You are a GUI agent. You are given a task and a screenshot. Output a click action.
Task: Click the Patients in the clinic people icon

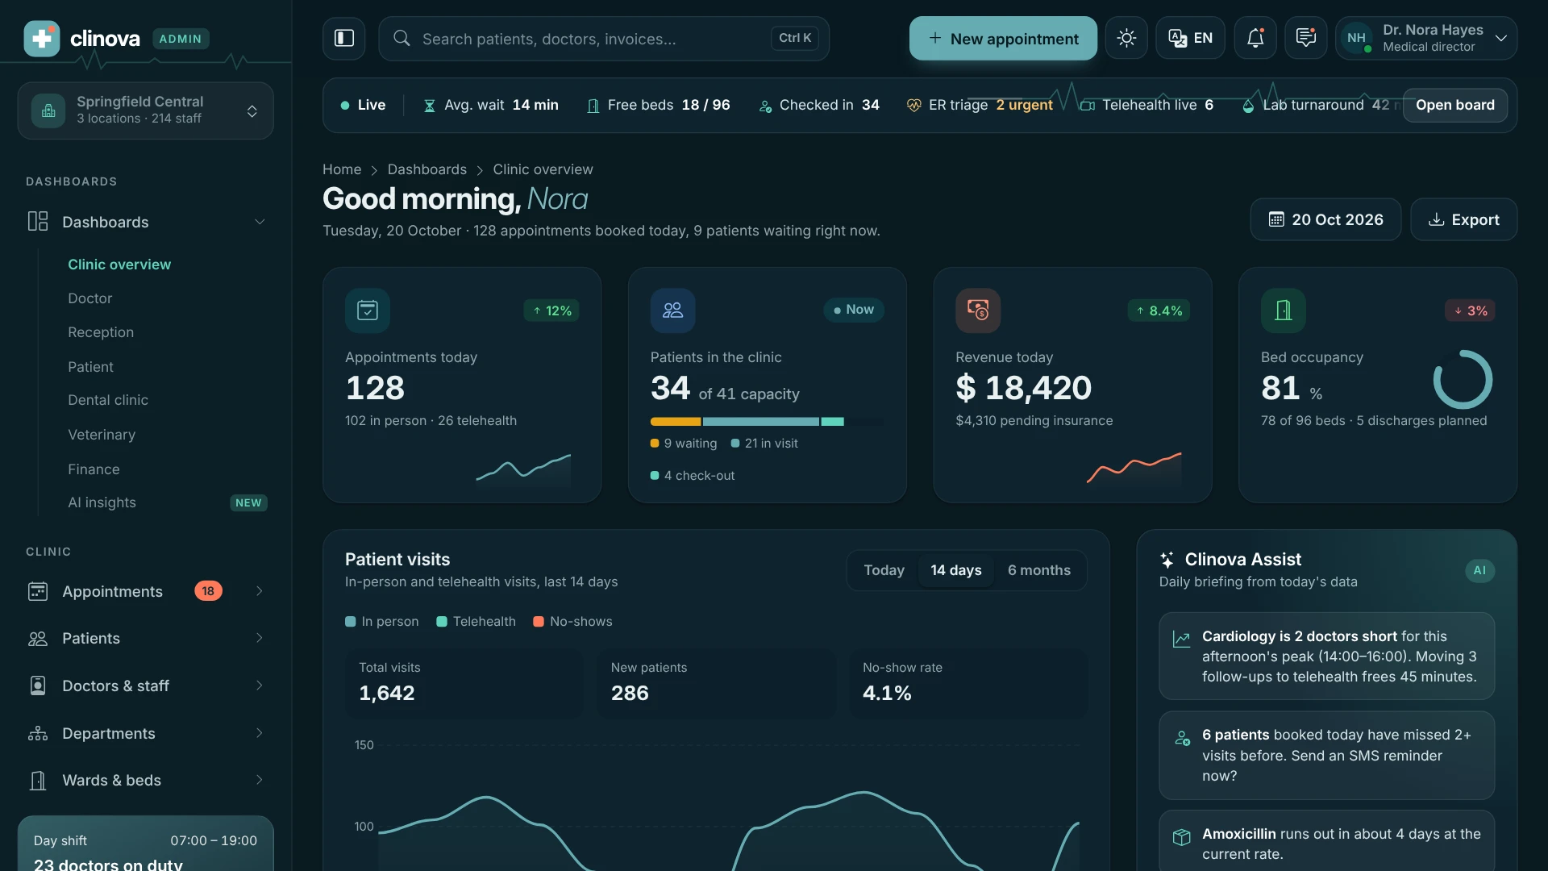point(672,310)
